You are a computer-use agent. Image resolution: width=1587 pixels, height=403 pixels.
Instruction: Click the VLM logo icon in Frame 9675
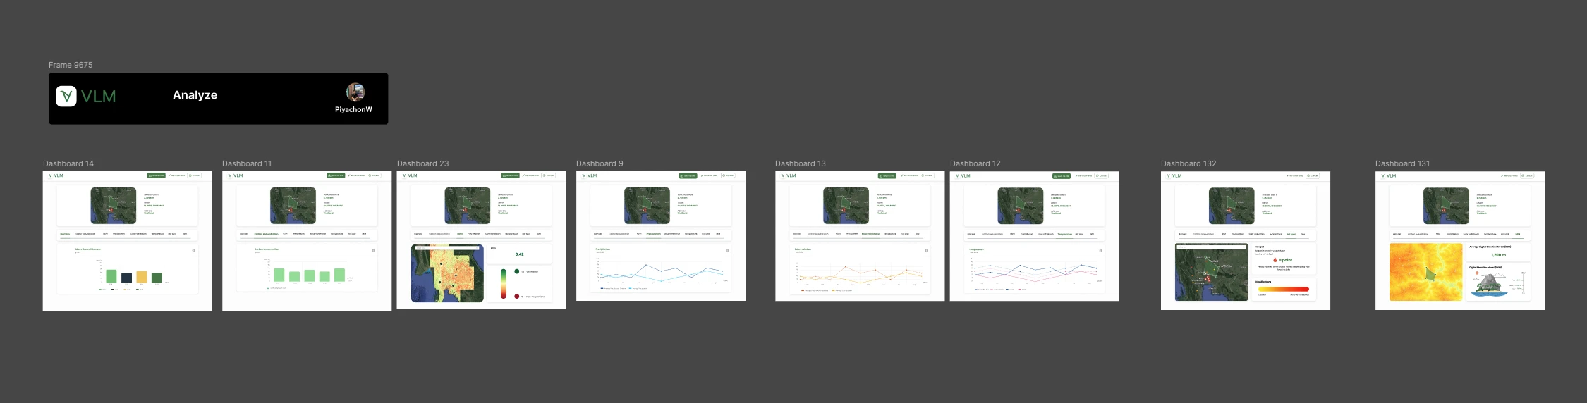[66, 96]
